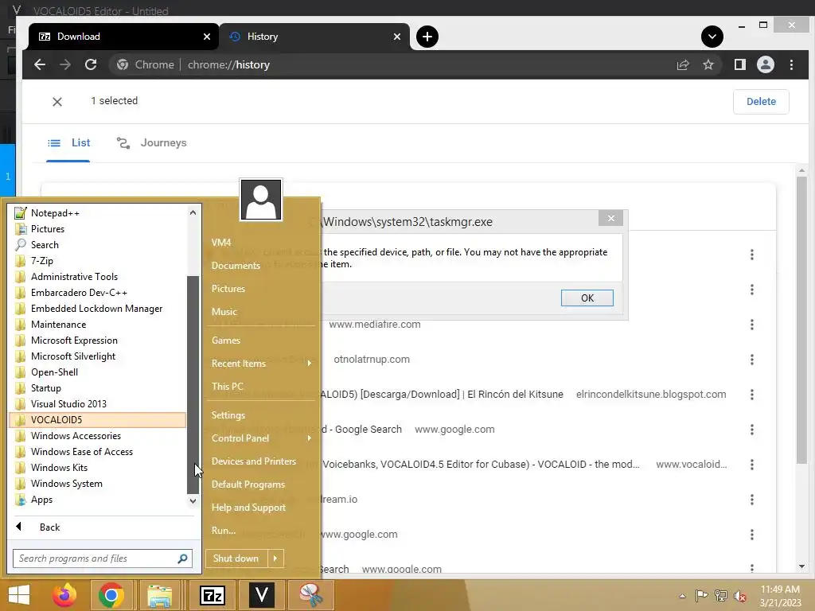Click the share page icon in address bar
This screenshot has height=611, width=815.
pyautogui.click(x=682, y=64)
